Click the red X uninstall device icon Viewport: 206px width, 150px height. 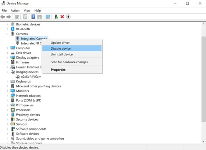pyautogui.click(x=62, y=17)
